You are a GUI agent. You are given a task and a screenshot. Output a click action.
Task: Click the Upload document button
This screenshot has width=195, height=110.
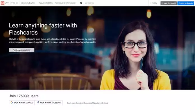coord(168,3)
